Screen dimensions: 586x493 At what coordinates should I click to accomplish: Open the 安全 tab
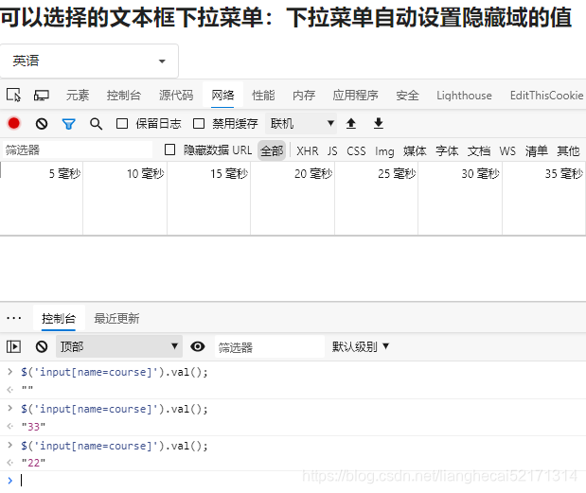pos(407,96)
